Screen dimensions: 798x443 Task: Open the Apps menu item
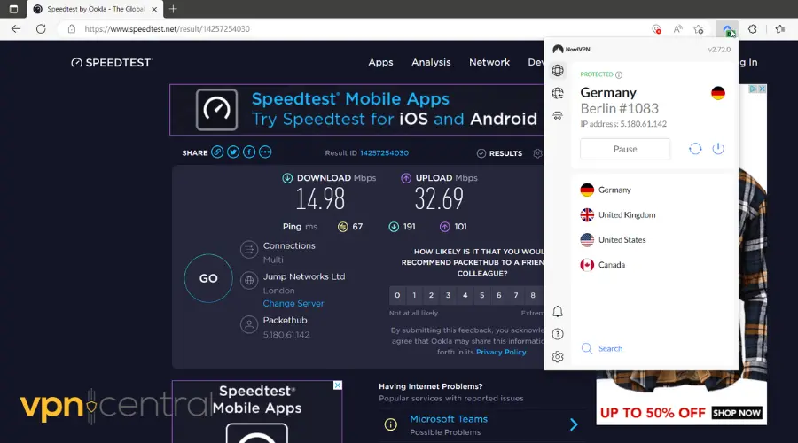(x=380, y=62)
